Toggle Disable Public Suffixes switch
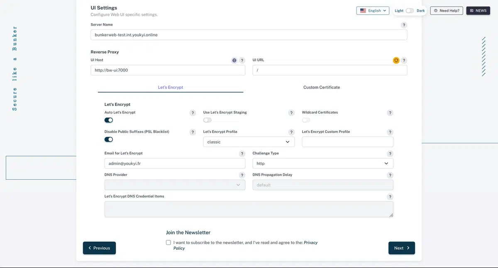This screenshot has width=498, height=268. (109, 140)
